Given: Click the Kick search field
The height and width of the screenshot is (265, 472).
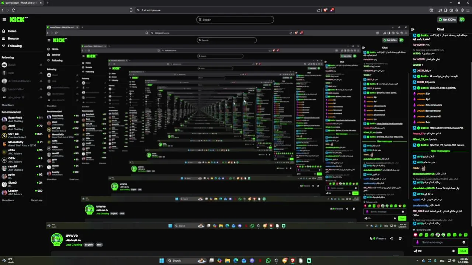Looking at the screenshot, I should 235,20.
